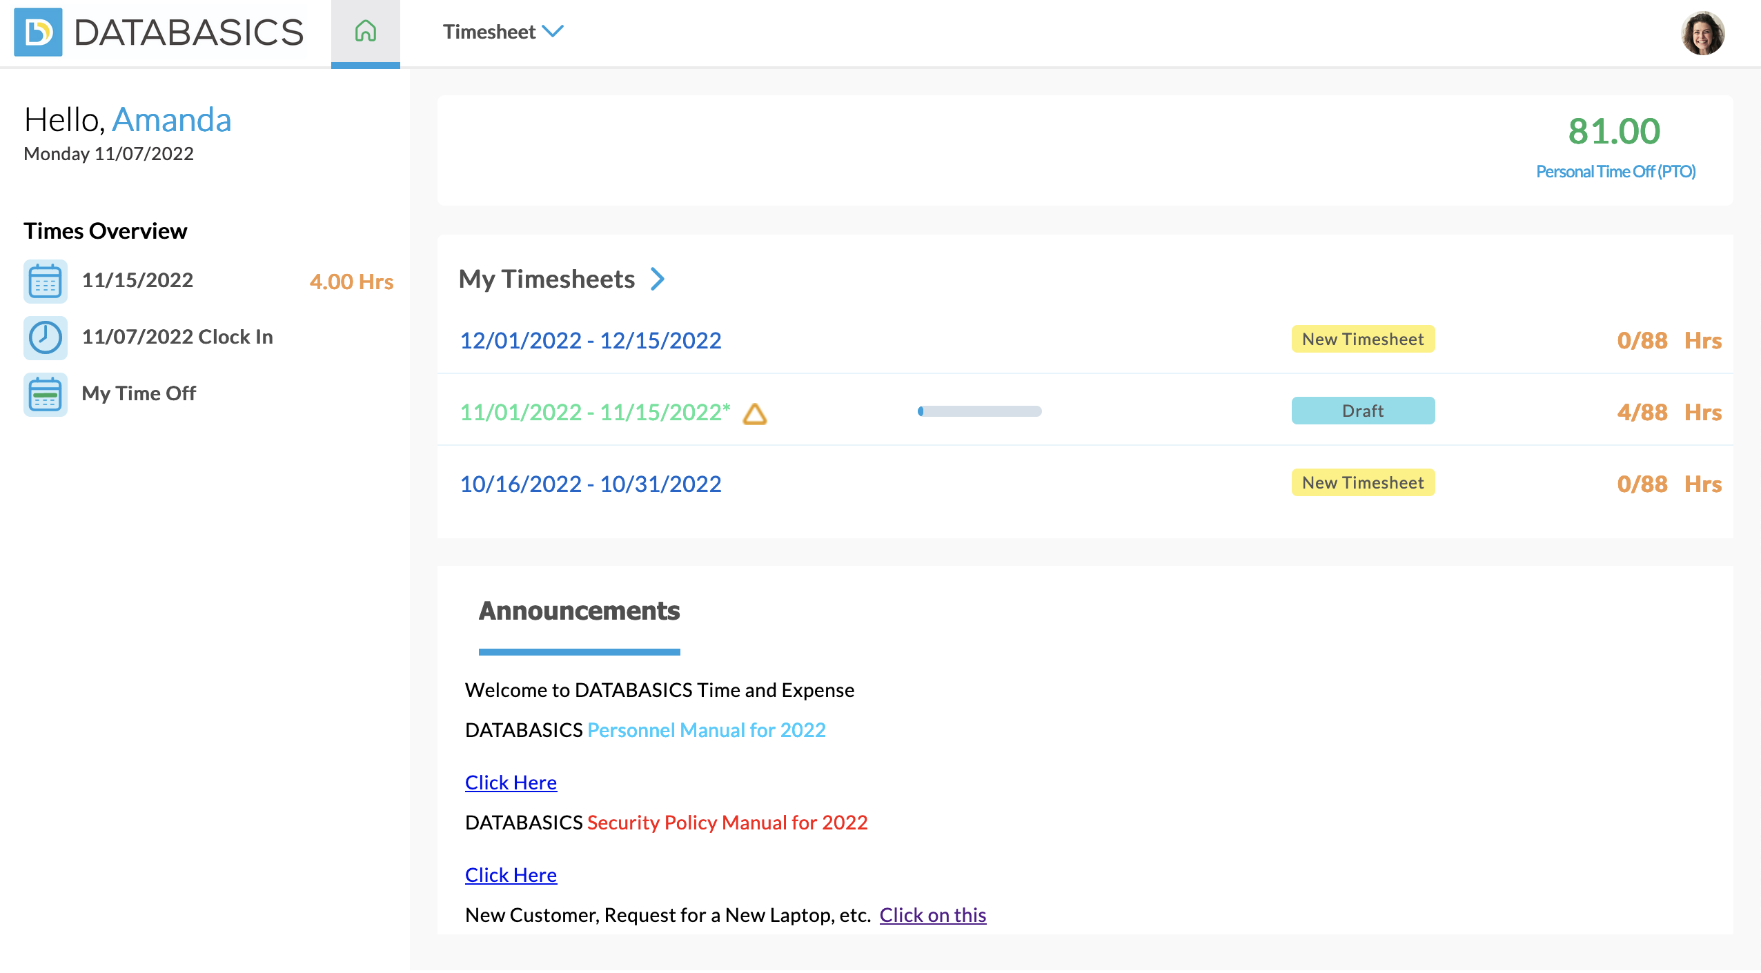Viewport: 1761px width, 973px height.
Task: Expand My Timesheets with the chevron arrow
Action: [658, 279]
